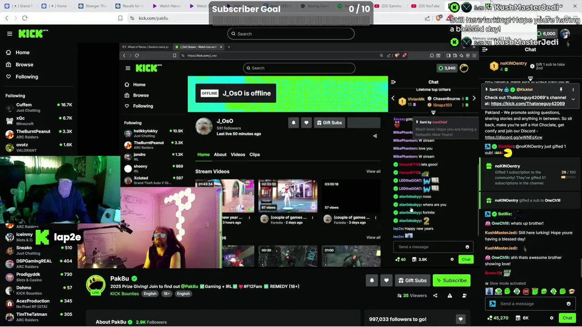Subscribe to Pak8u
The width and height of the screenshot is (582, 327).
click(452, 281)
